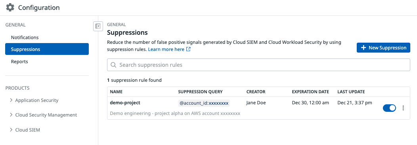Image resolution: width=417 pixels, height=145 pixels.
Task: Click the Configuration gear icon
Action: click(10, 8)
